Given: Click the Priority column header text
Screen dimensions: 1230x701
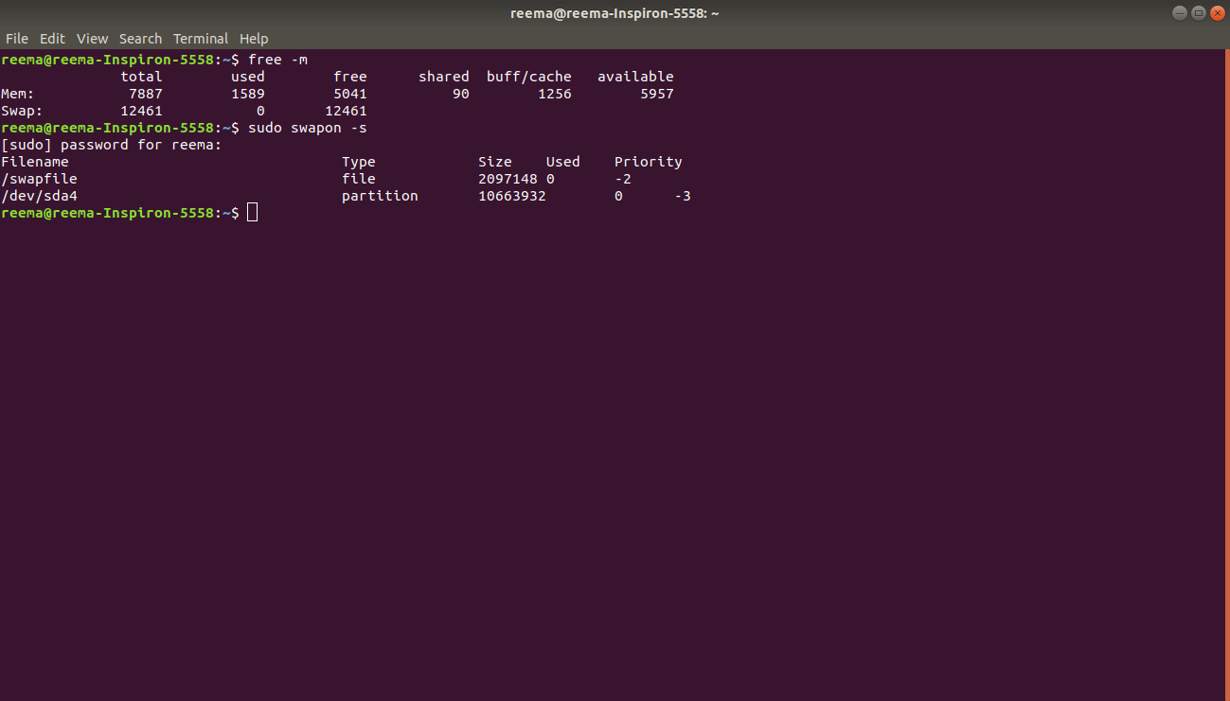Looking at the screenshot, I should pos(648,161).
